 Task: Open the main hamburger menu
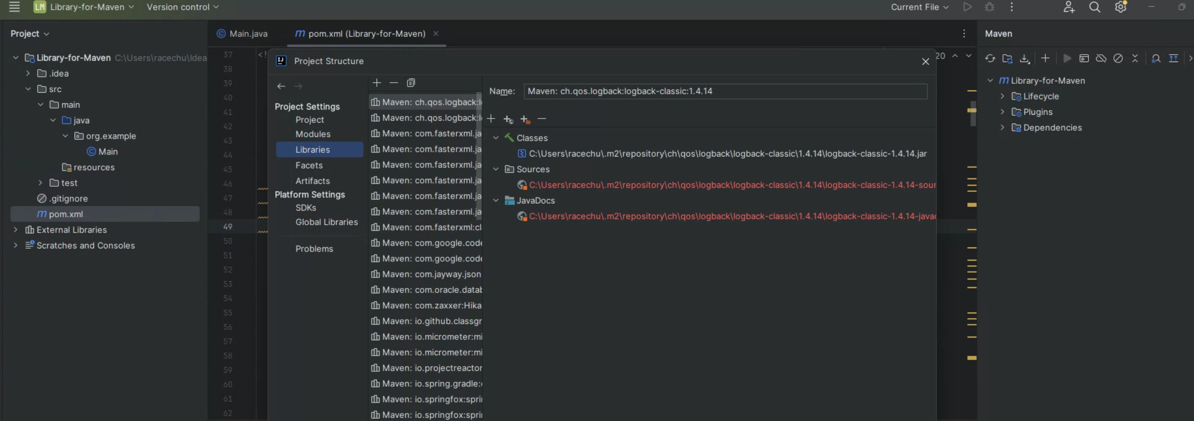coord(14,7)
